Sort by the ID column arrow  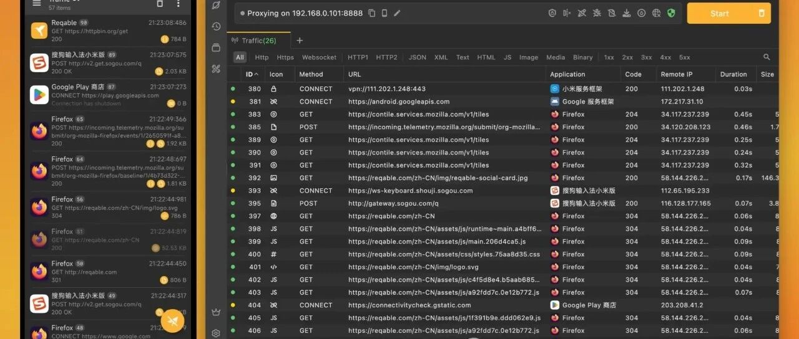pyautogui.click(x=258, y=74)
